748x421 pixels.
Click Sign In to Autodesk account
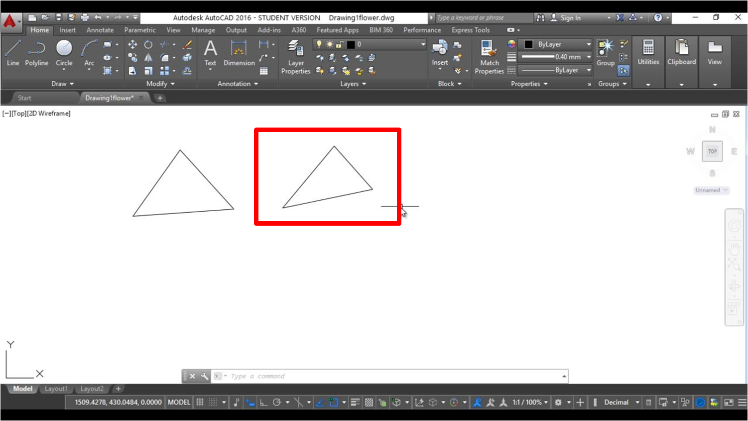coord(566,17)
